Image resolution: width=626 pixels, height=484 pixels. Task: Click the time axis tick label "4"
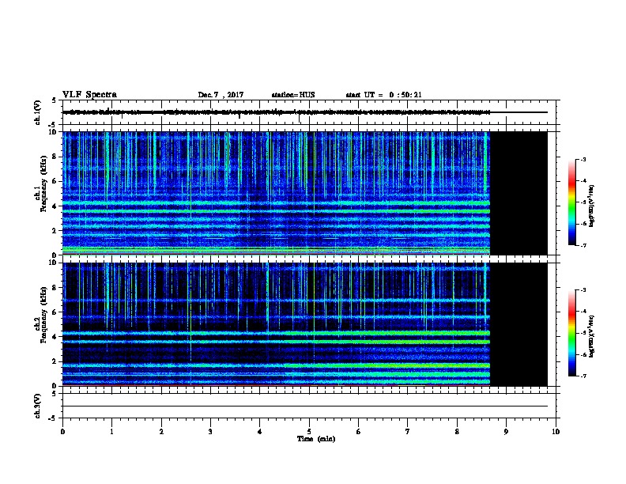pos(259,432)
